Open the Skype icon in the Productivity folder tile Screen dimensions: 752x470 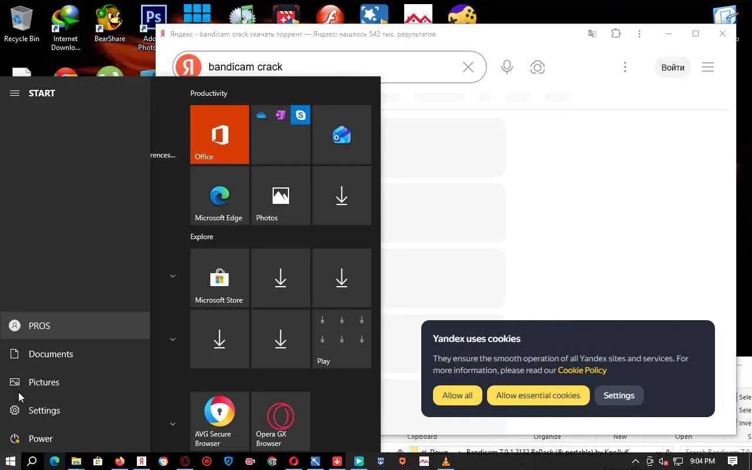[x=301, y=115]
